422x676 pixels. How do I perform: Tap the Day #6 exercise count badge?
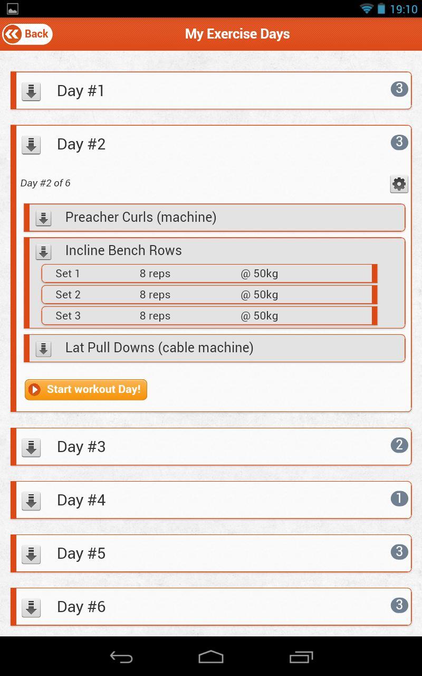(399, 605)
